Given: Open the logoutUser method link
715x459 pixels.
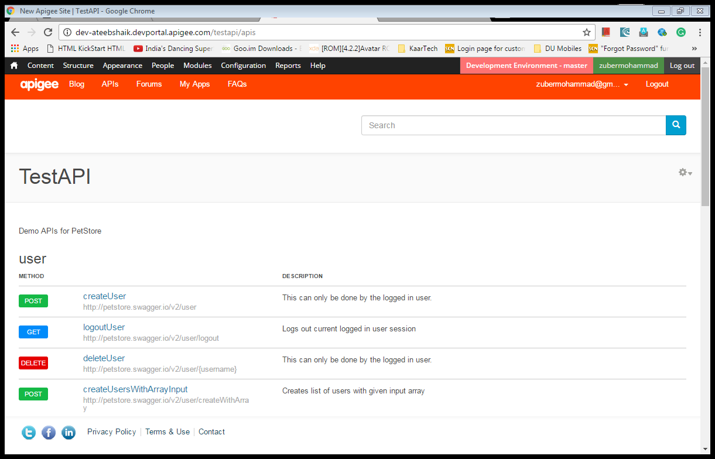Looking at the screenshot, I should [x=104, y=327].
